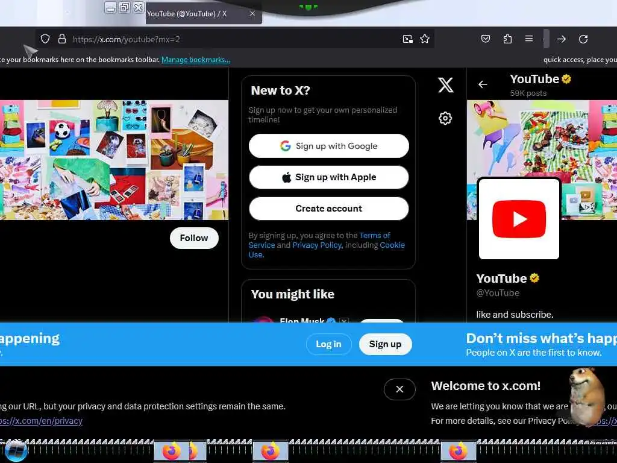Bookmark this page with the star icon
Viewport: 617px width, 463px height.
425,39
